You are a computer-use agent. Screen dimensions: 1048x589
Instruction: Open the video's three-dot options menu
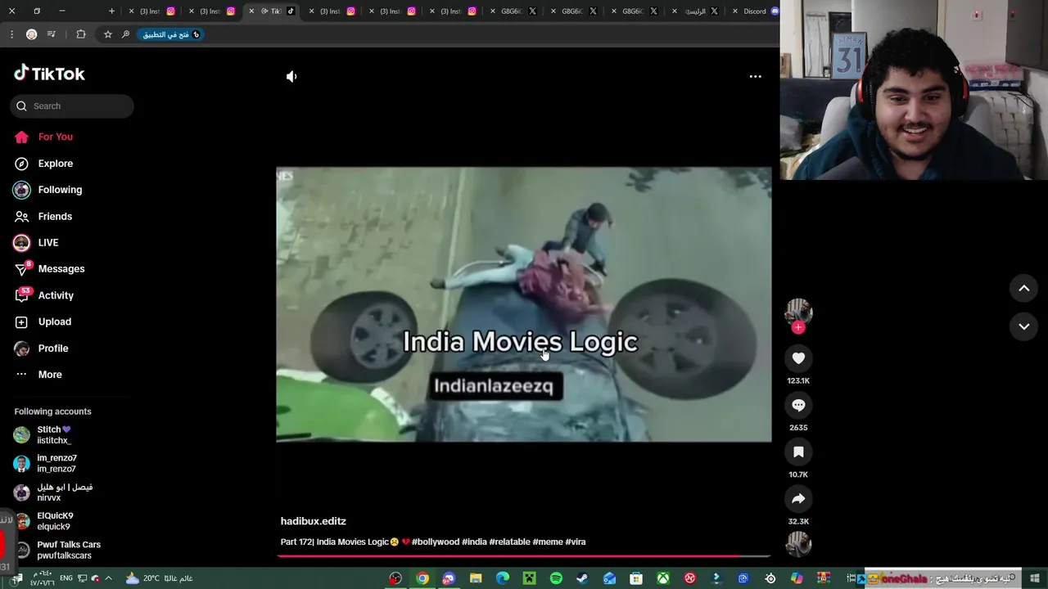(x=755, y=76)
